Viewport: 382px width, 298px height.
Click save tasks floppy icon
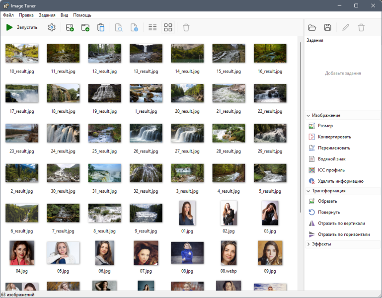[x=328, y=27]
